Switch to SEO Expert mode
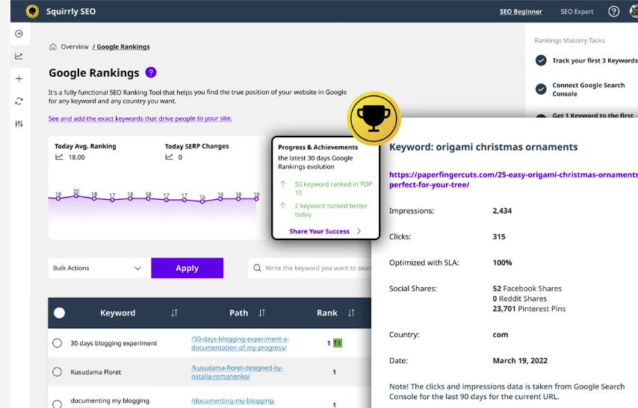Screen dimensions: 638x408 [x=578, y=12]
